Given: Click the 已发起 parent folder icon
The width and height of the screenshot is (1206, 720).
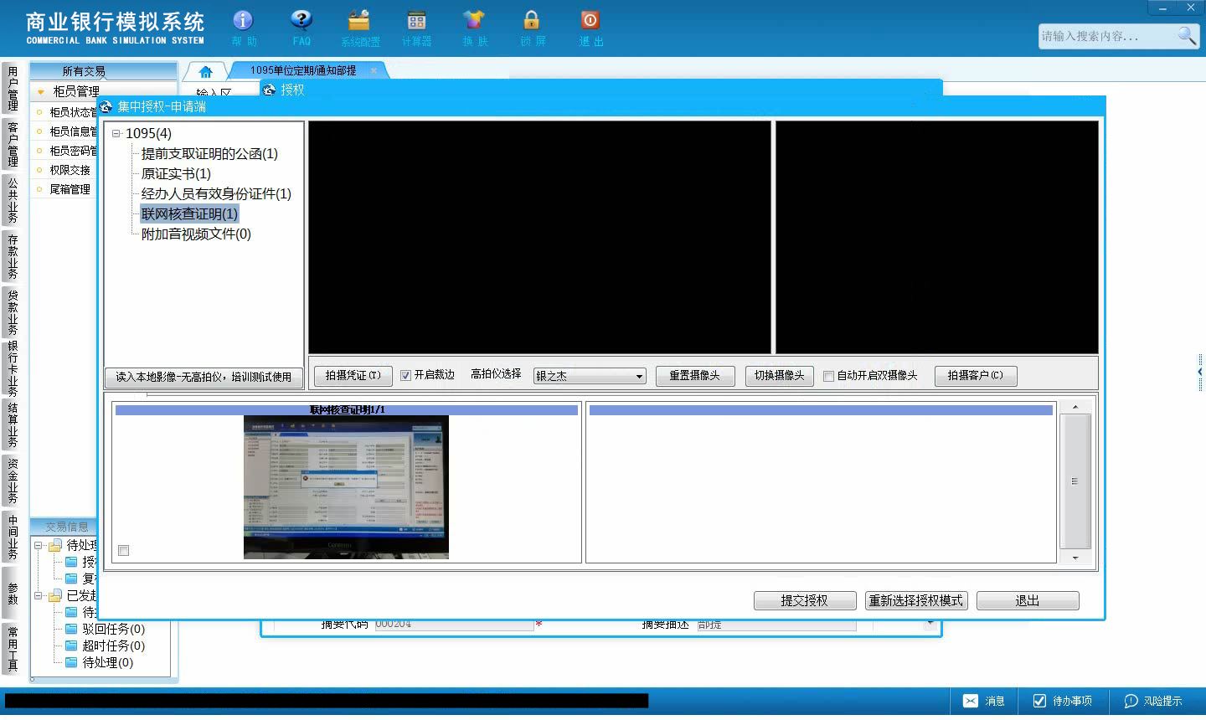Looking at the screenshot, I should (55, 595).
